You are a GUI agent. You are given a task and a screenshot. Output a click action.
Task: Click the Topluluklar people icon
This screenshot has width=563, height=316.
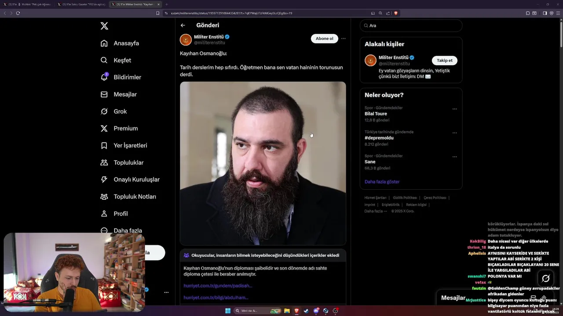(x=104, y=162)
